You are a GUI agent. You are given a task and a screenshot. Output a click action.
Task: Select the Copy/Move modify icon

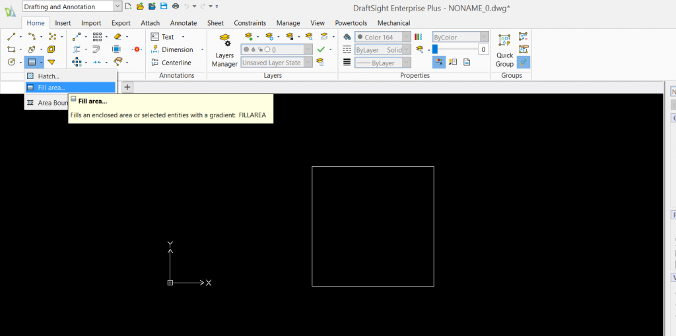pyautogui.click(x=77, y=37)
